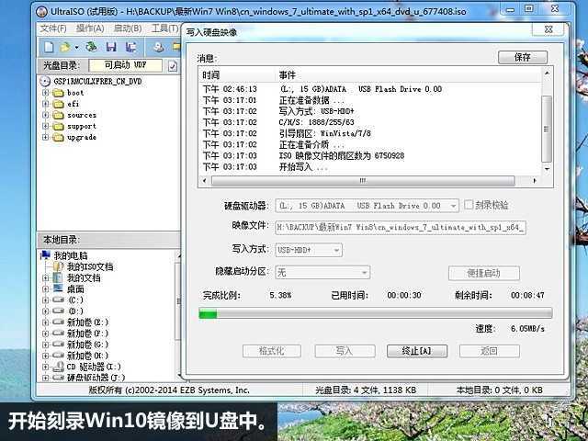
Task: Click the 可启动 UDF field
Action: (126, 65)
